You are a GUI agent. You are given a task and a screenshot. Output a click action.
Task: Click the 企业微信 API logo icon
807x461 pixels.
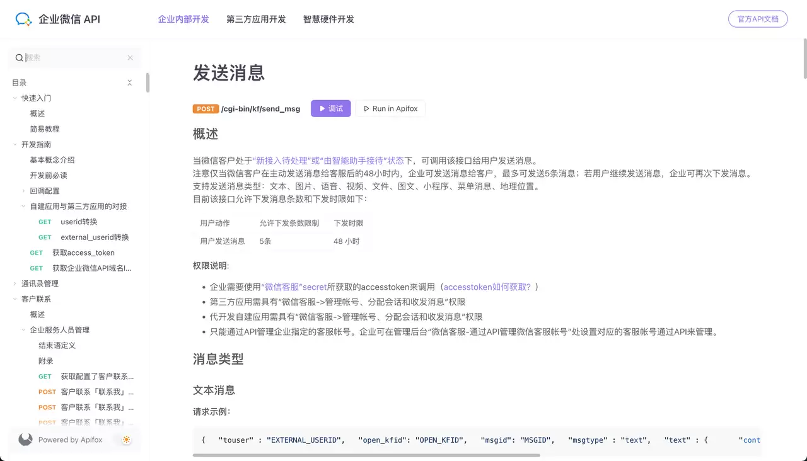point(24,19)
